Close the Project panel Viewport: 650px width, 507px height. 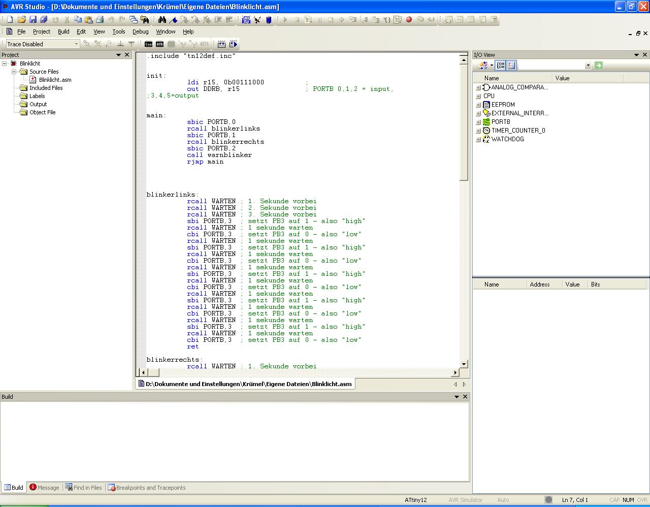click(x=127, y=55)
